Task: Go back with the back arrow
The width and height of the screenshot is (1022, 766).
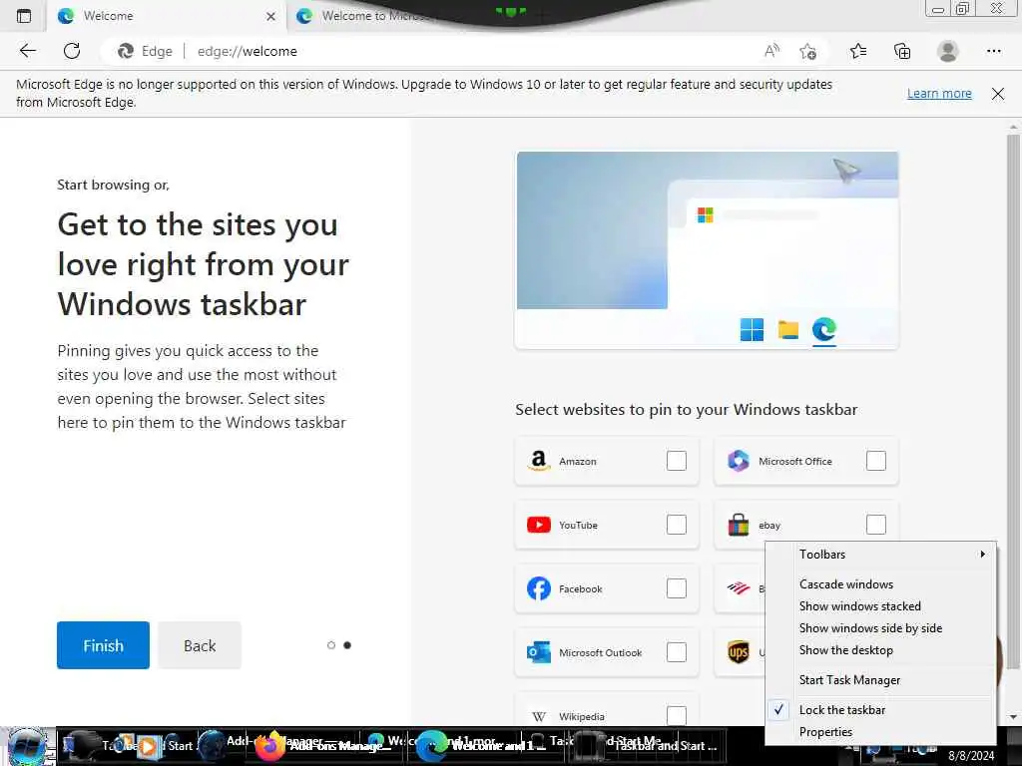Action: [27, 51]
